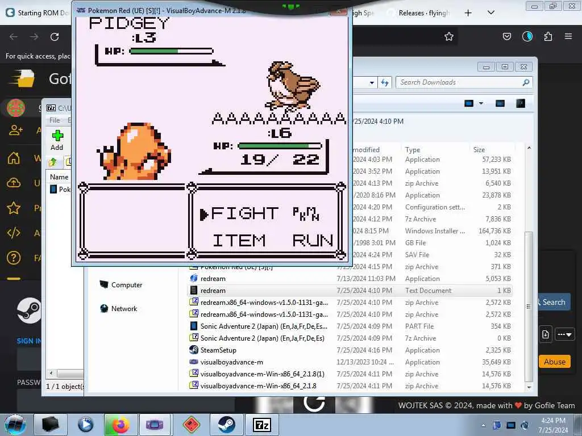Click the Gofile home sidebar icon
Image resolution: width=582 pixels, height=436 pixels.
tap(14, 158)
